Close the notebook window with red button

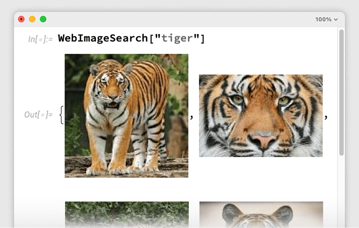point(21,19)
